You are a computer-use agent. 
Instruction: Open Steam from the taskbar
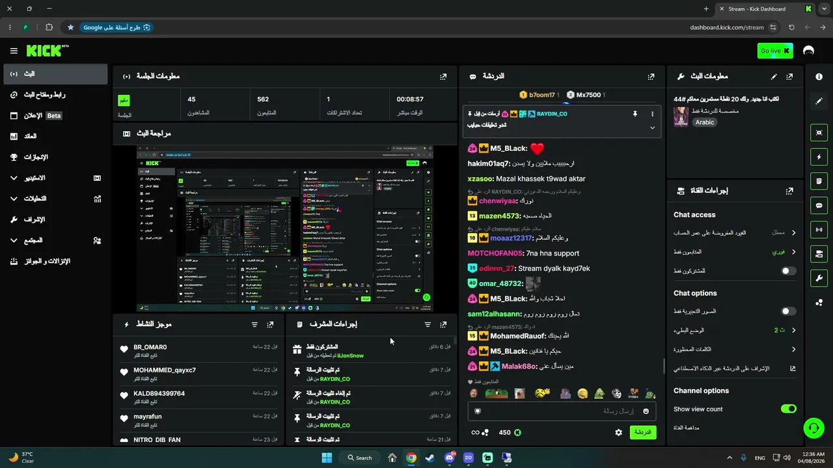click(430, 458)
